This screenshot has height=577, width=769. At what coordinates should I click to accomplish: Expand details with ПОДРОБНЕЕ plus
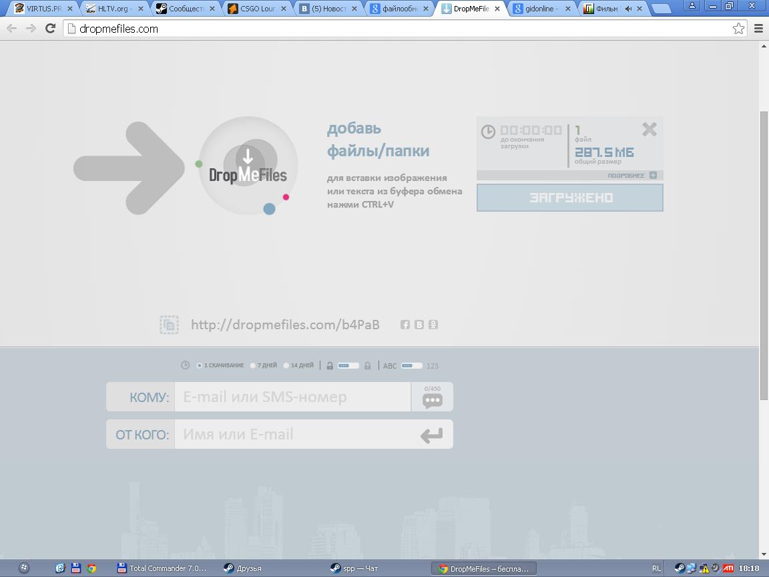[653, 175]
